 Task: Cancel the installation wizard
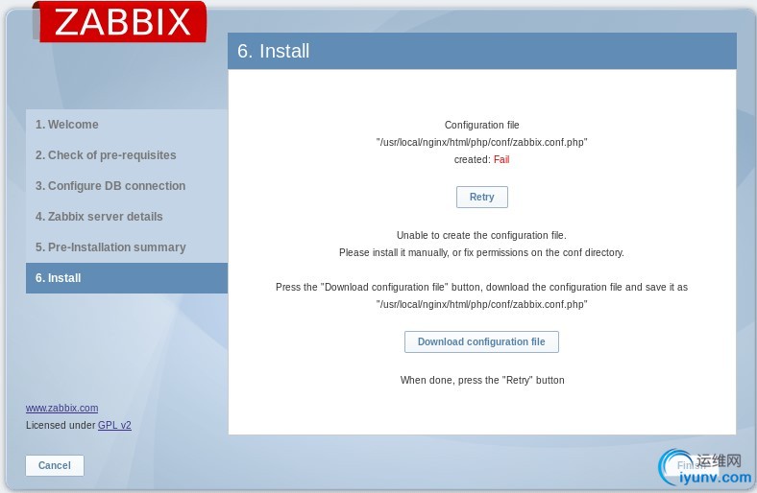pyautogui.click(x=55, y=465)
